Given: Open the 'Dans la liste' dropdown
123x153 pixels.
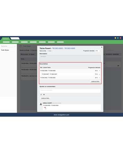Looking at the screenshot, I should pyautogui.click(x=50, y=51).
